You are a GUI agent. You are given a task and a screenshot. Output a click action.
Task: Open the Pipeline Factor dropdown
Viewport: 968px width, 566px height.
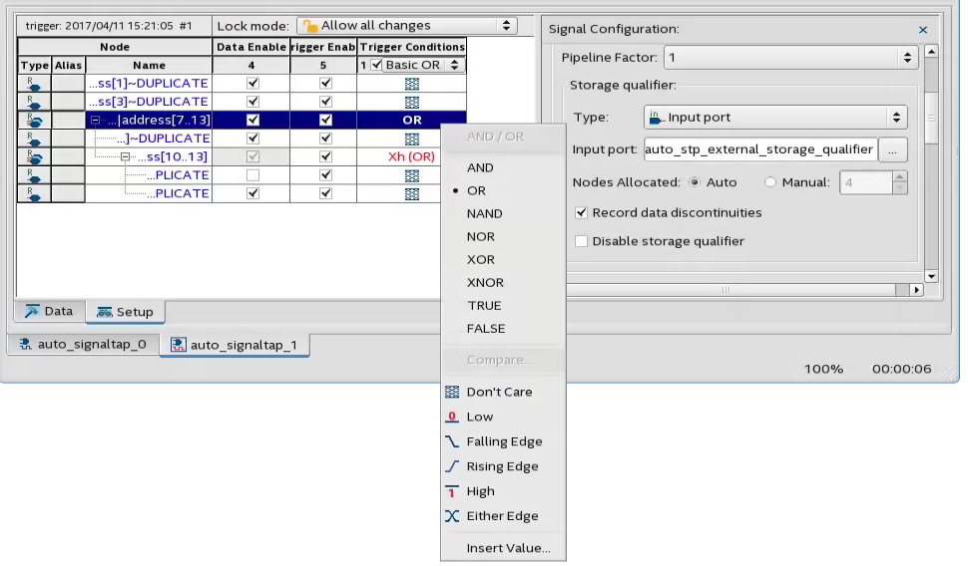click(789, 58)
